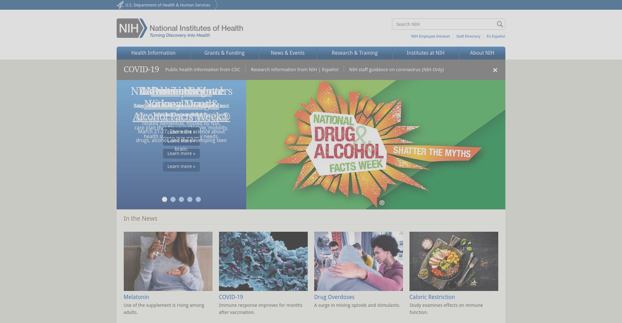Open Research information from NIH link
The width and height of the screenshot is (622, 323).
coord(284,70)
